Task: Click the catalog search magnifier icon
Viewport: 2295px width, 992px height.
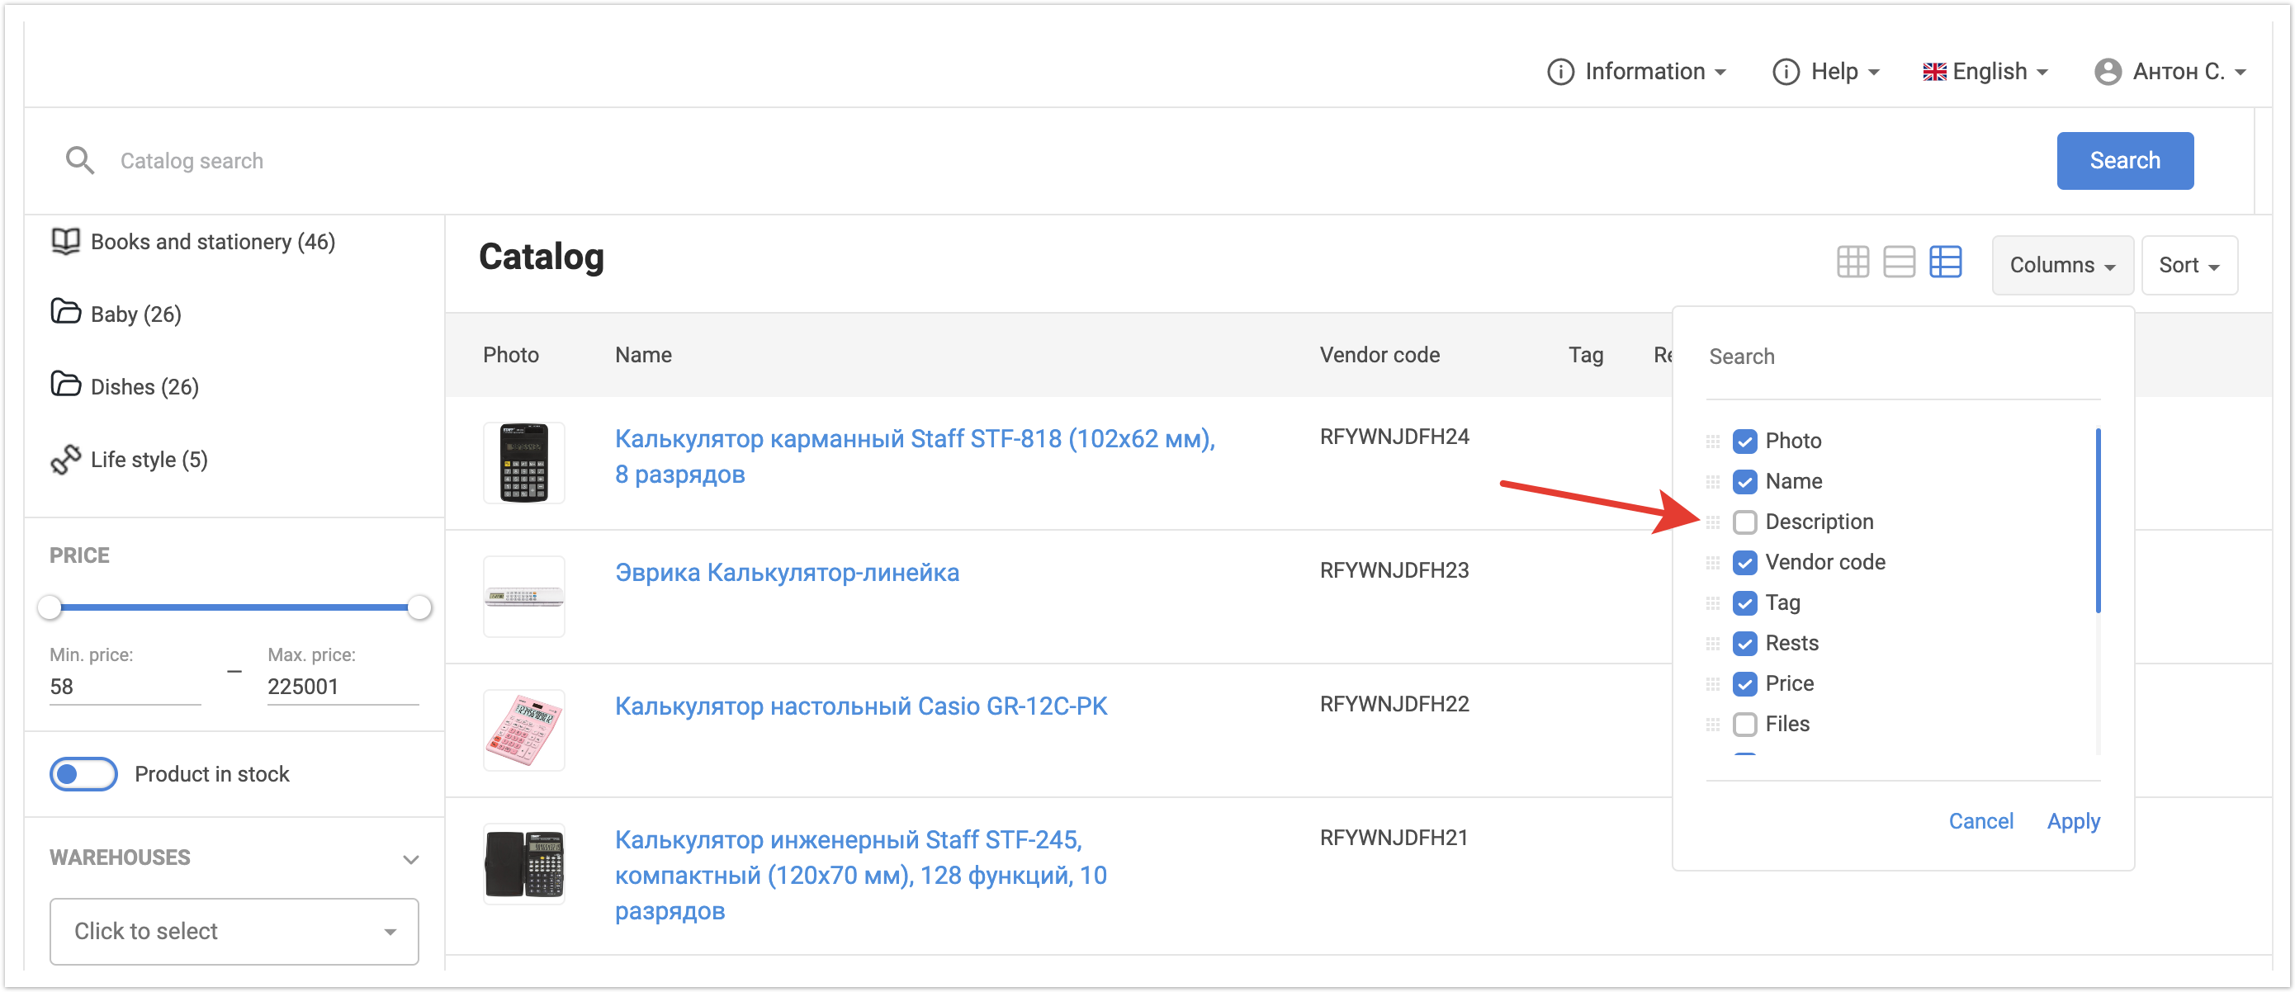Action: click(x=79, y=160)
